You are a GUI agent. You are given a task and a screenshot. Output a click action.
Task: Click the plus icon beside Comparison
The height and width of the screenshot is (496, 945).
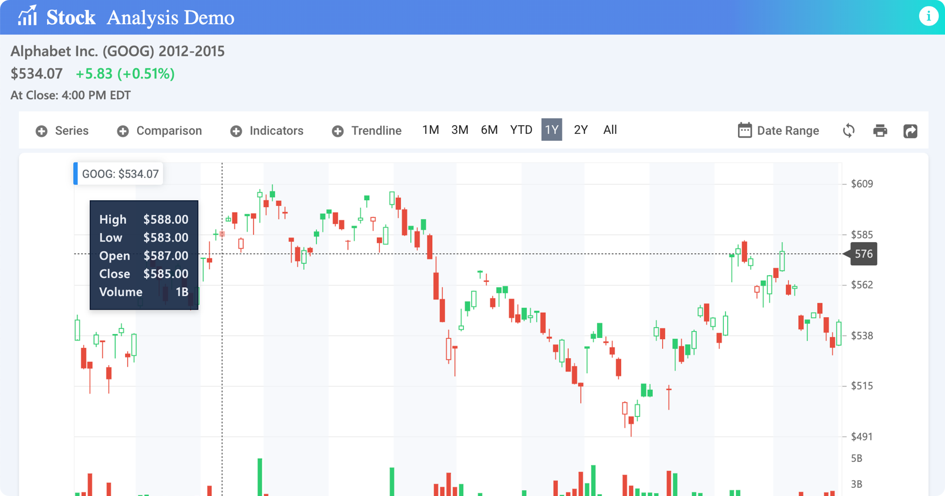(123, 131)
